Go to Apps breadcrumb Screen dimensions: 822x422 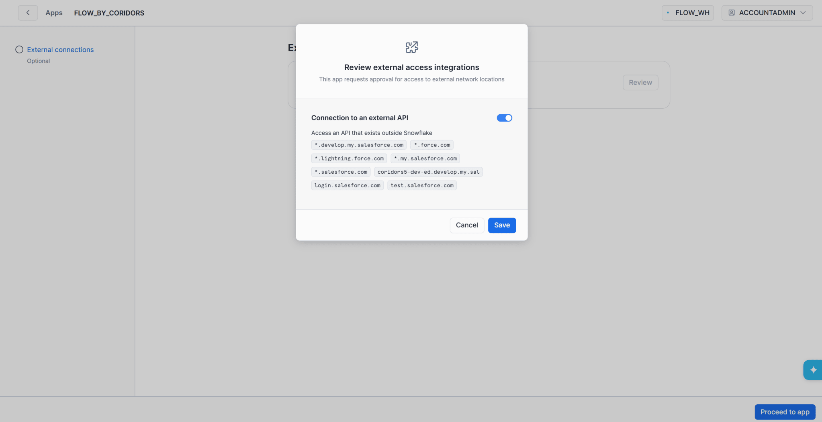tap(54, 13)
